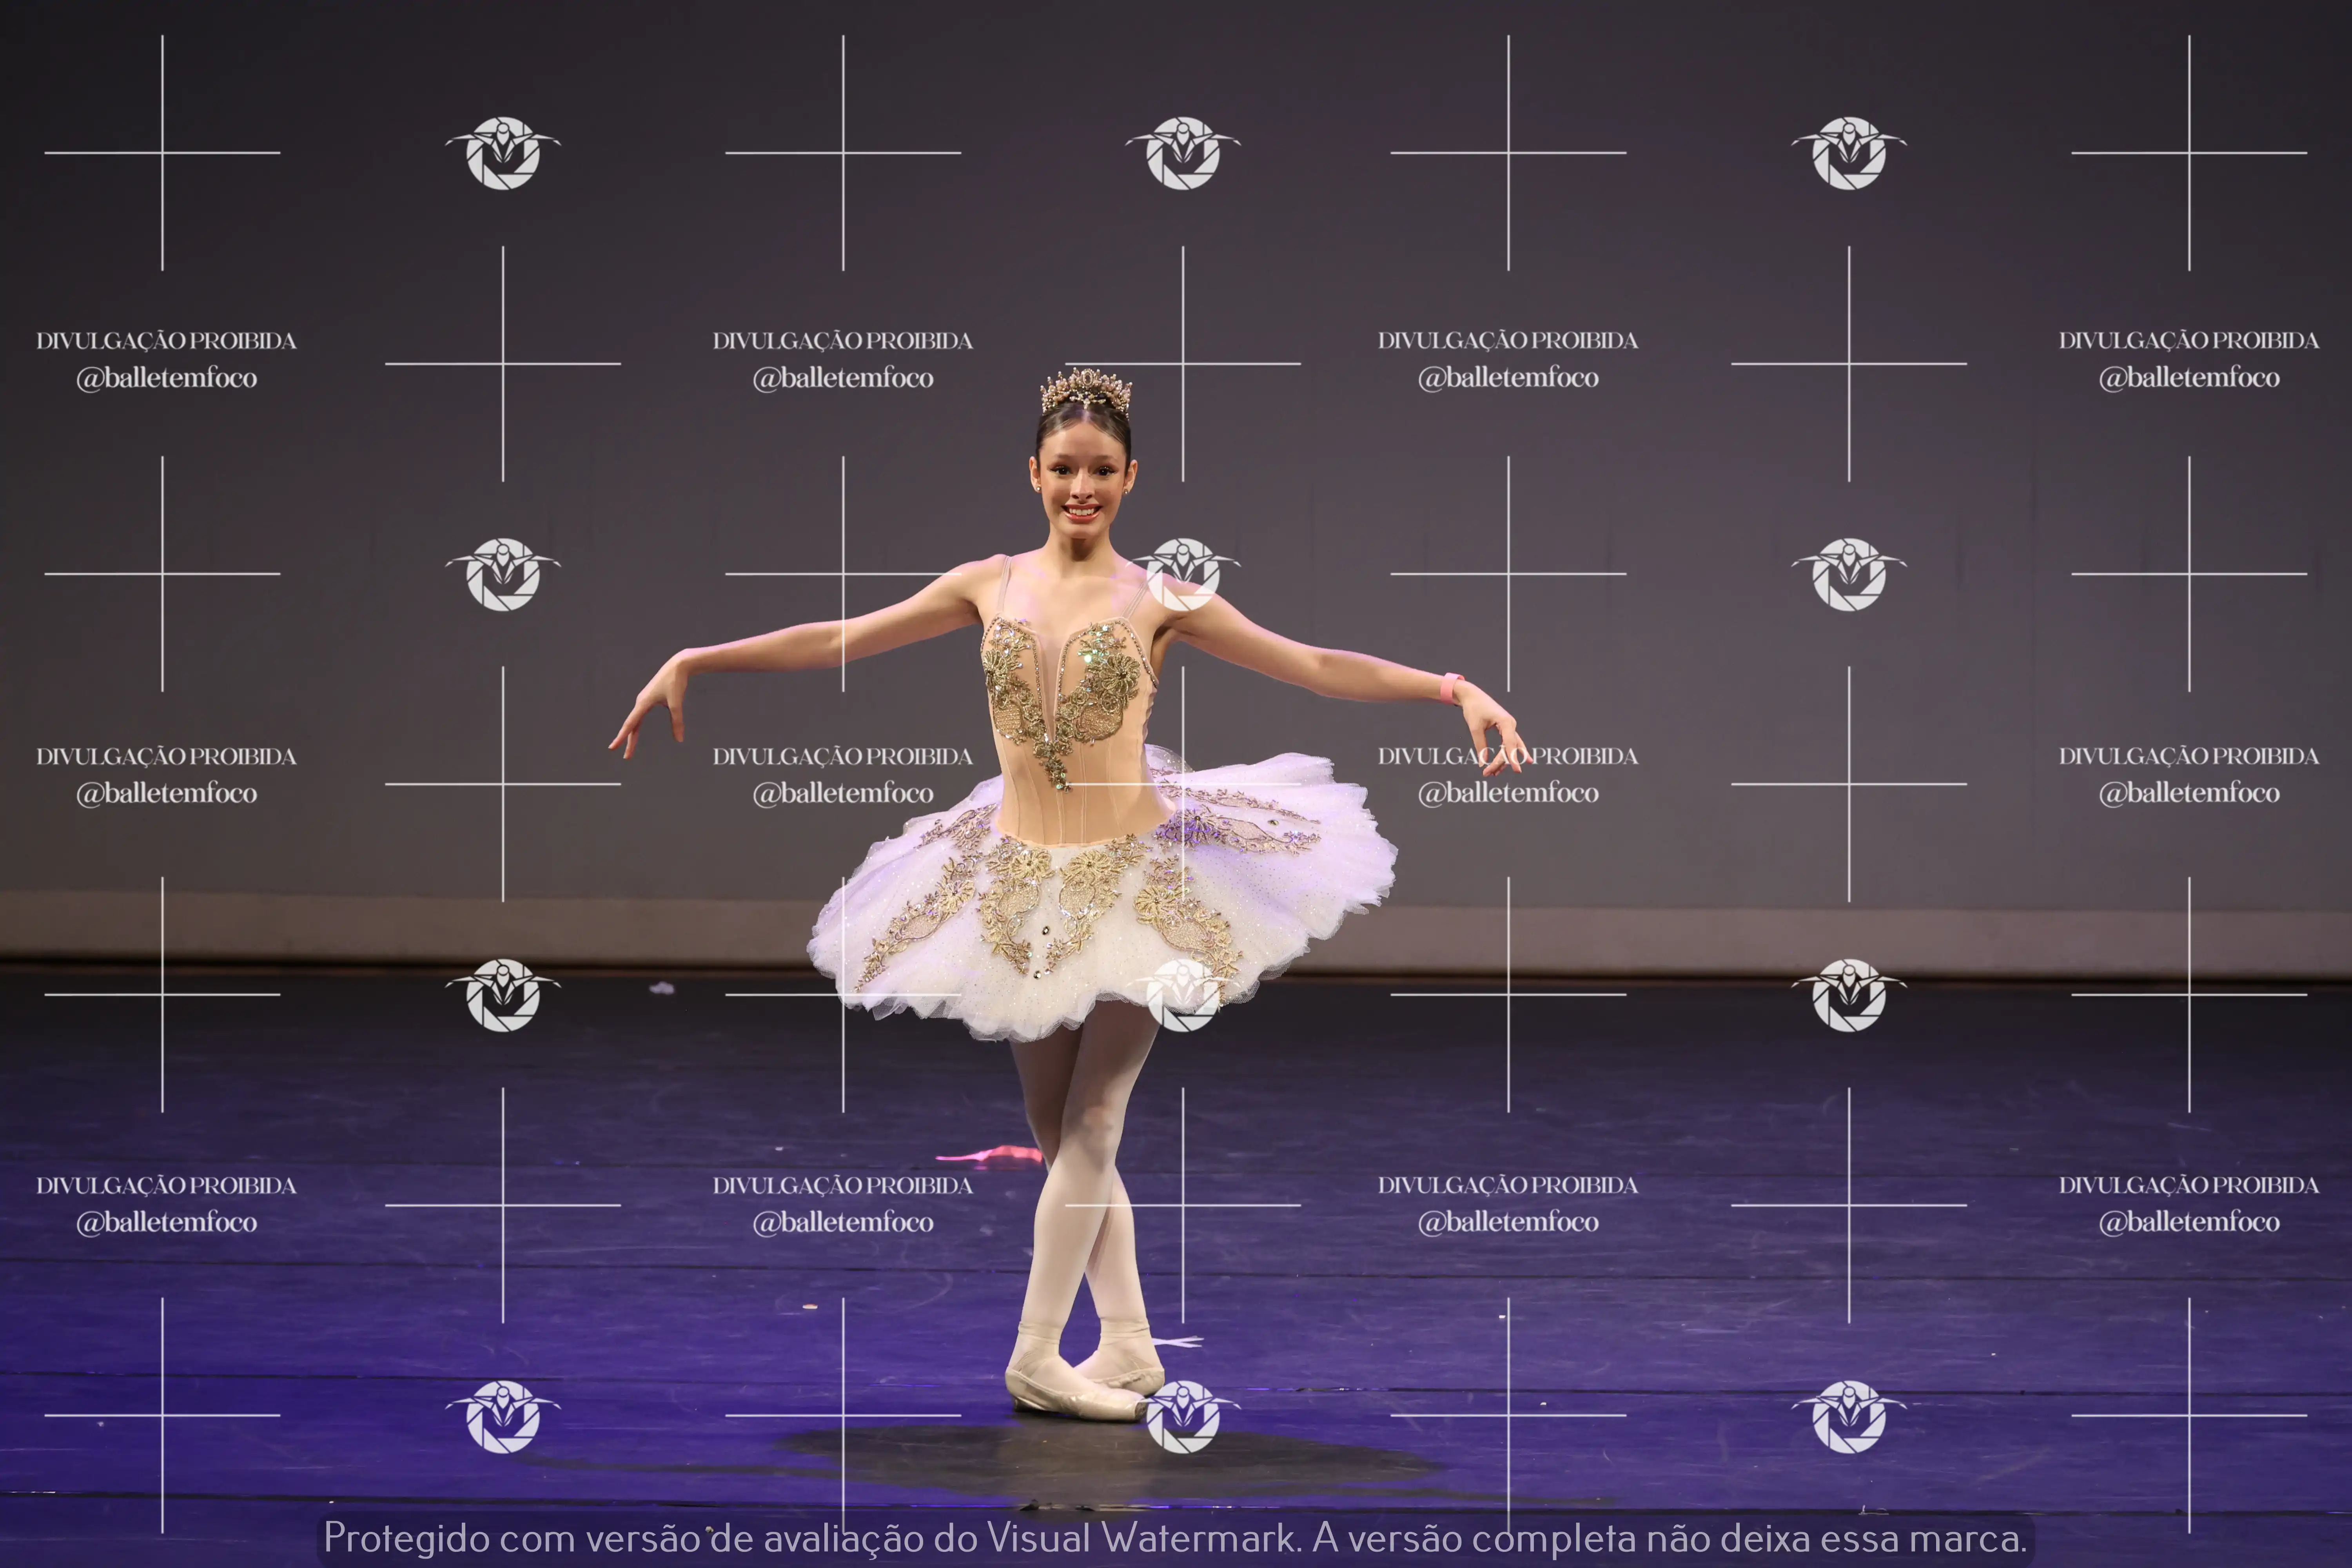The height and width of the screenshot is (1568, 2352).
Task: Click the watermark logo on the tutu's lower edge
Action: 1183,995
